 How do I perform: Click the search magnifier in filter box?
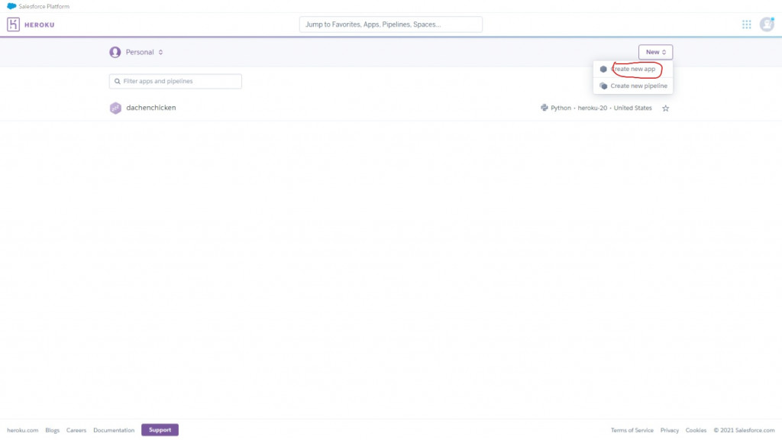(x=117, y=81)
